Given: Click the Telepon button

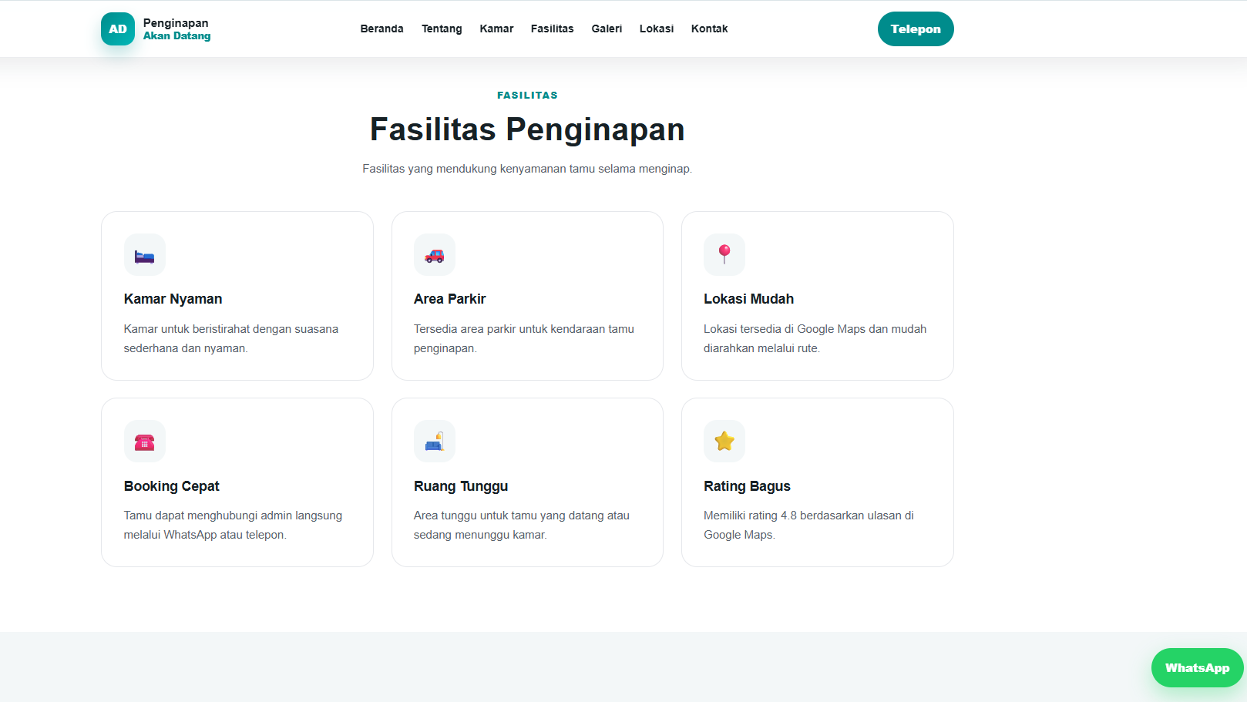Looking at the screenshot, I should click(916, 29).
